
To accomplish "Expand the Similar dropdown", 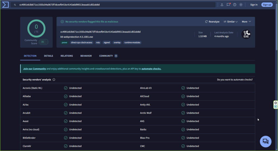I will coord(230,22).
